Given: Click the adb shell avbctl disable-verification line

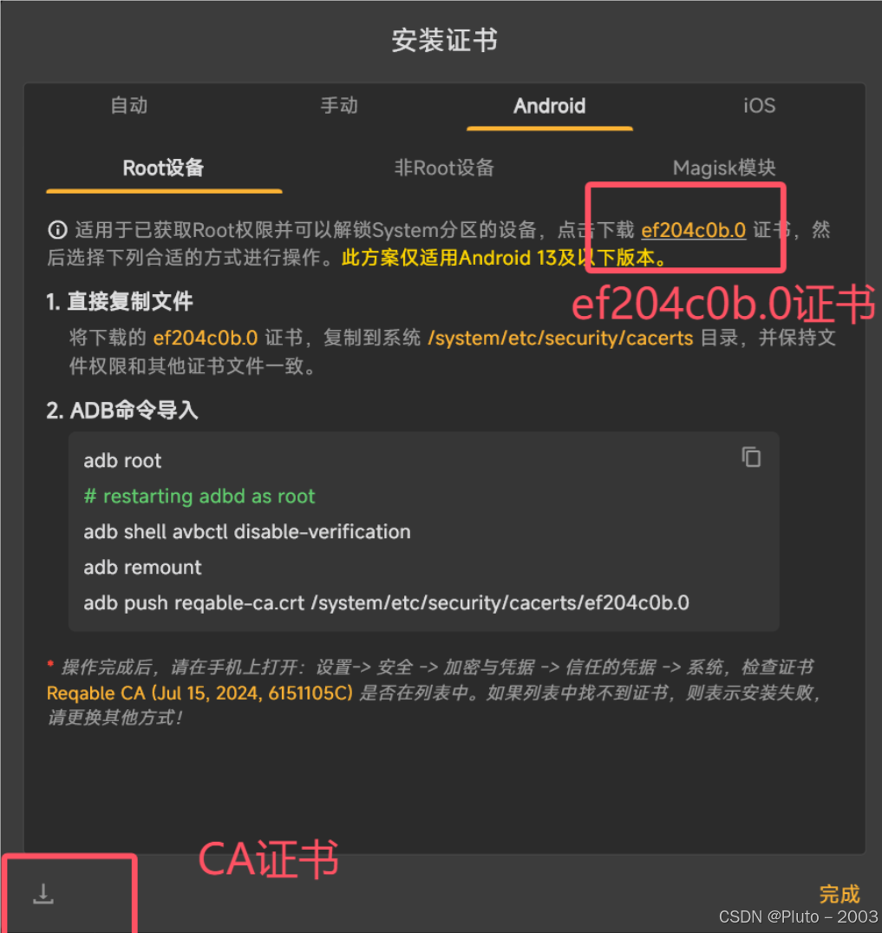Looking at the screenshot, I should pos(247,531).
